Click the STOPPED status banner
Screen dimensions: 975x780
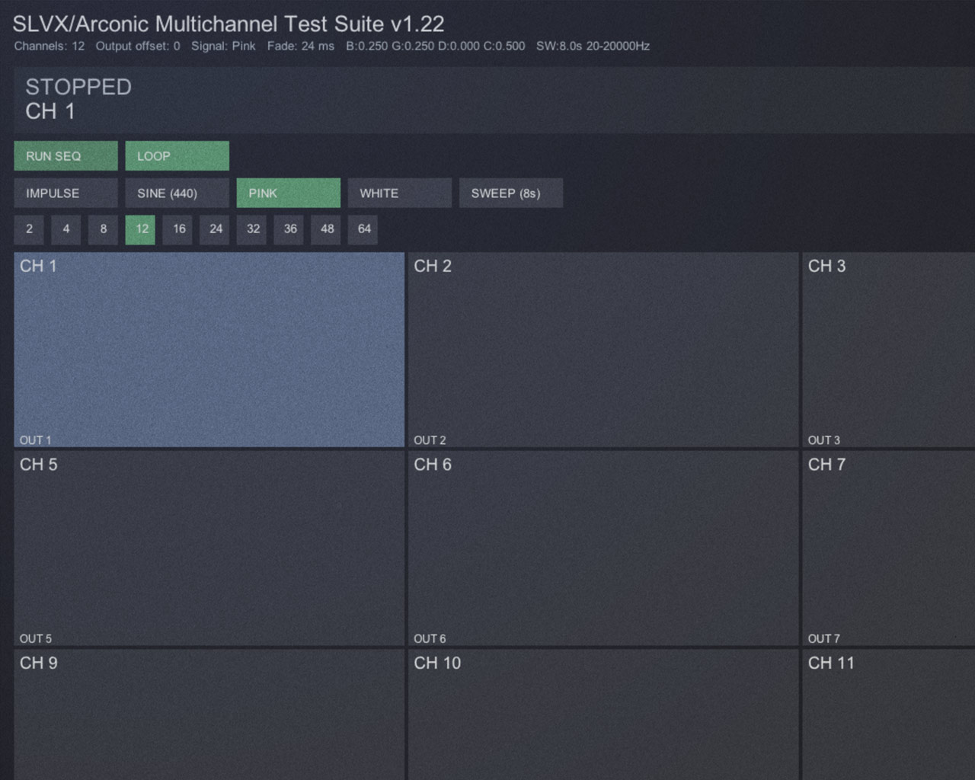tap(487, 97)
